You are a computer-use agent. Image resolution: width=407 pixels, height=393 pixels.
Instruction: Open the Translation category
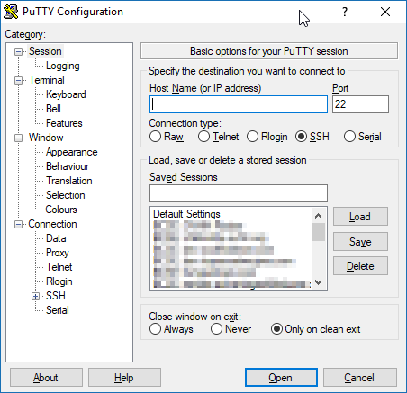click(69, 181)
